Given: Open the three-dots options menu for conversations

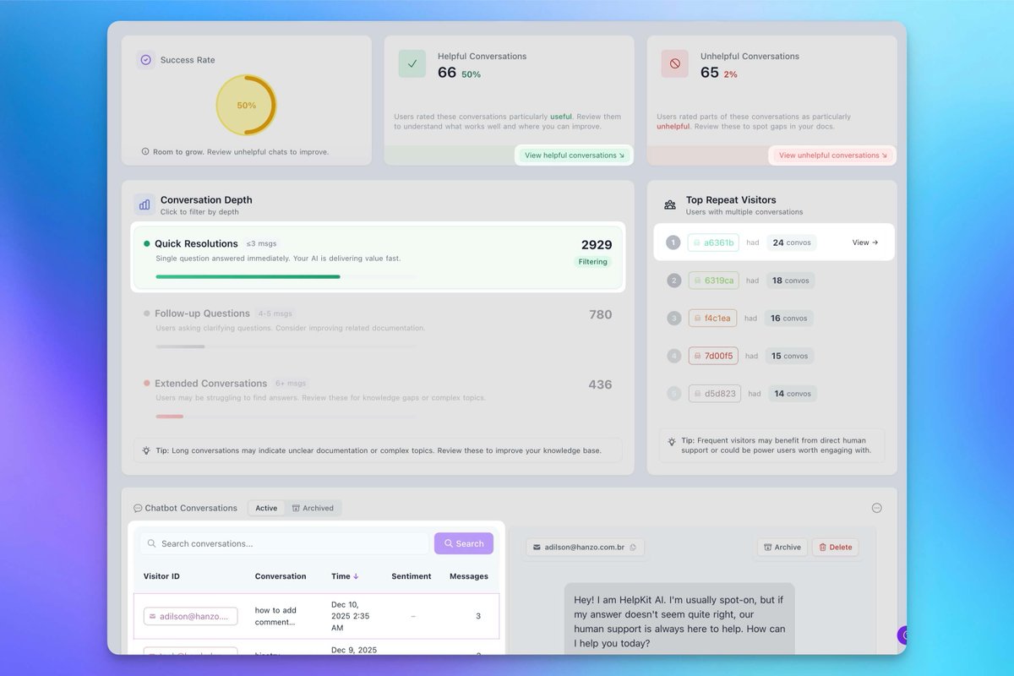Looking at the screenshot, I should [x=876, y=508].
